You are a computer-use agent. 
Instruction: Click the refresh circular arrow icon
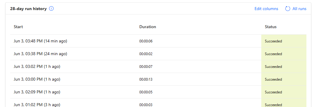(288, 9)
